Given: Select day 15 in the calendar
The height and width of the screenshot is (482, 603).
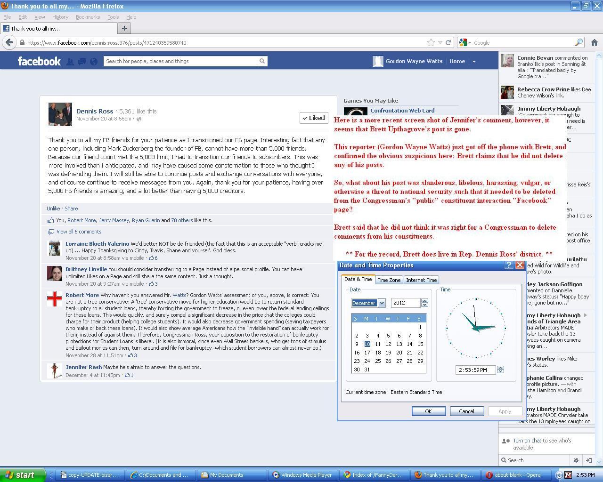Looking at the screenshot, I should [x=420, y=344].
